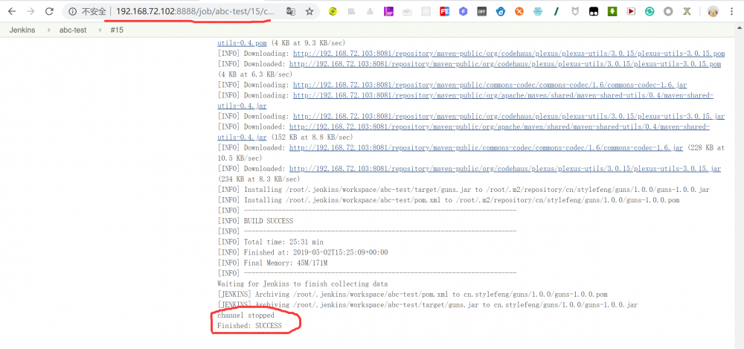This screenshot has width=744, height=349.
Task: Open Downloaded plexus-utils-3.0.15.pom link
Action: point(505,64)
